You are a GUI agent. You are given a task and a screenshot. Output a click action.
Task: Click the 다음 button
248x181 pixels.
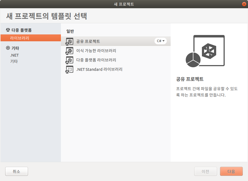(231, 171)
